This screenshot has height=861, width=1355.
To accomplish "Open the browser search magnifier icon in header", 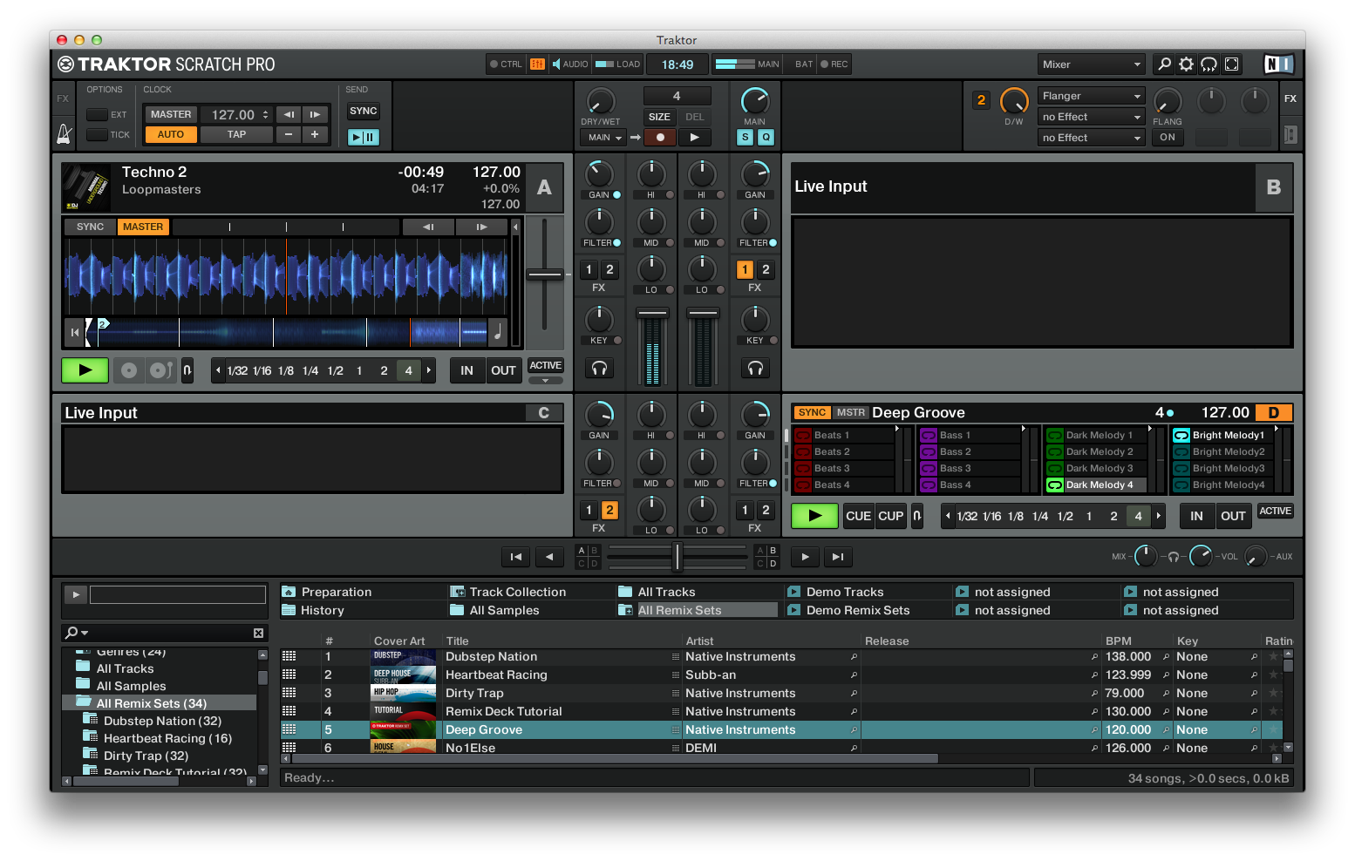I will pyautogui.click(x=1164, y=64).
